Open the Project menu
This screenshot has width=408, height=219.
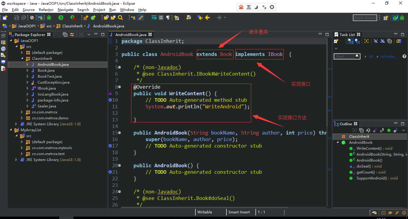click(99, 10)
